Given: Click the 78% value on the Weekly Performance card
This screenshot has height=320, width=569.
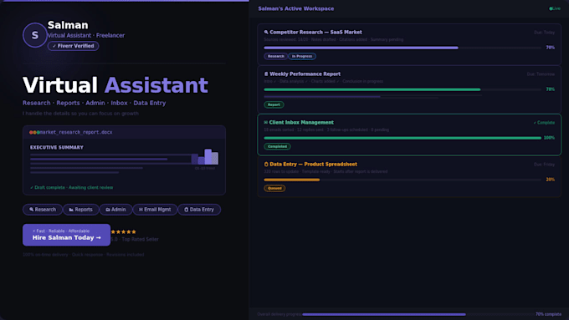Looking at the screenshot, I should point(551,89).
